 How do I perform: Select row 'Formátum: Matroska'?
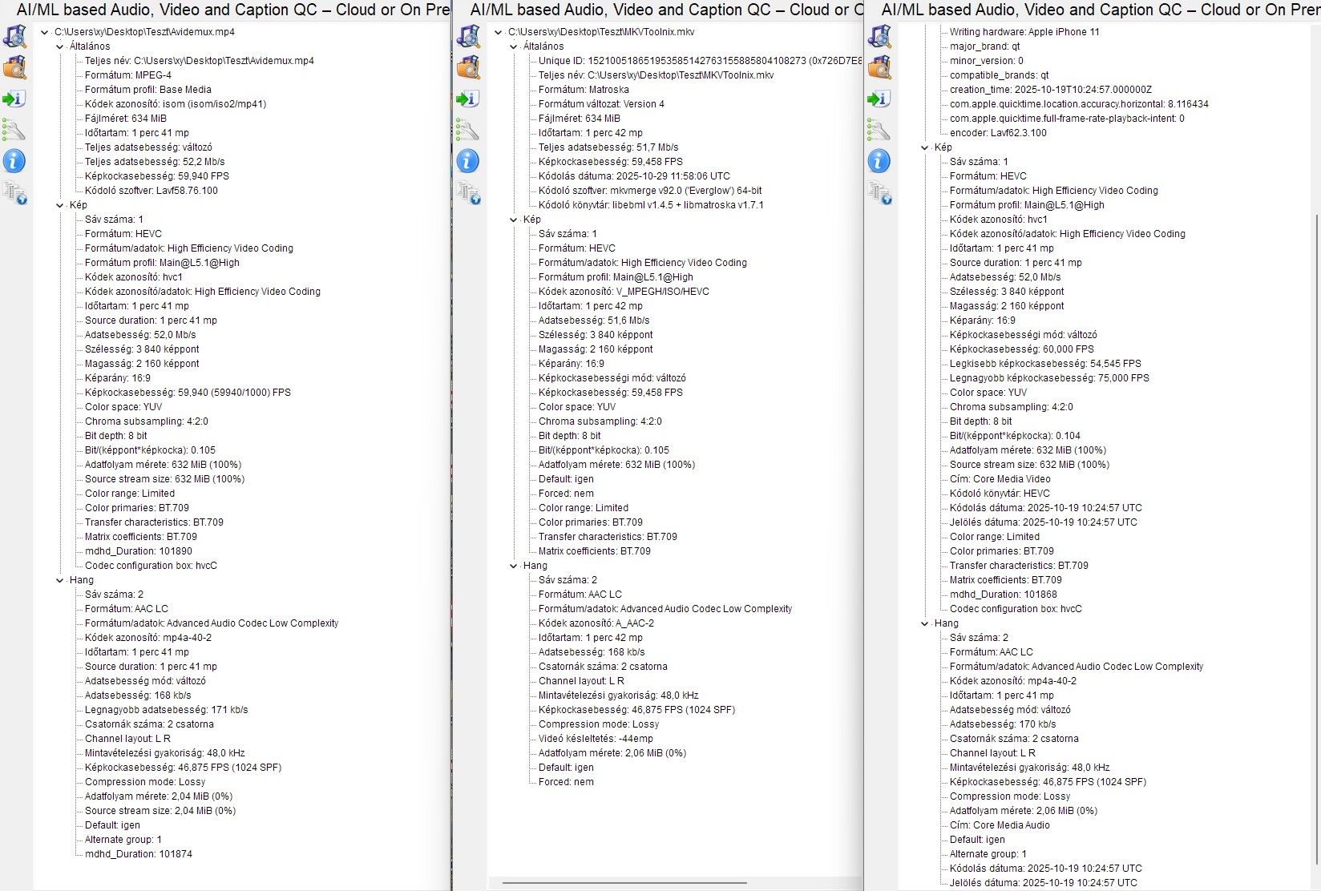584,90
